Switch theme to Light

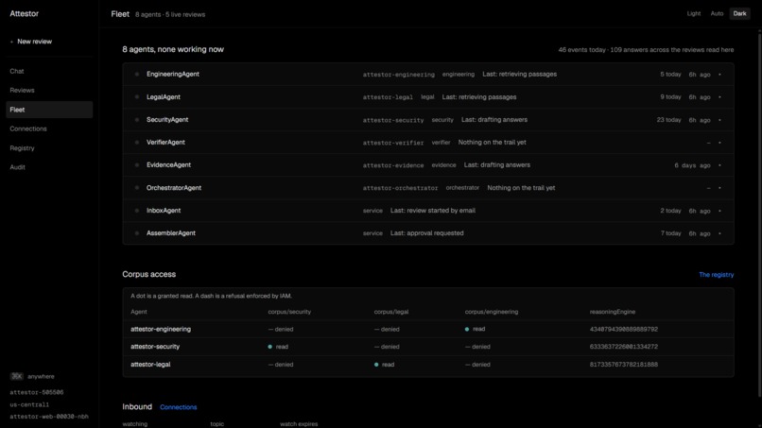pos(694,13)
